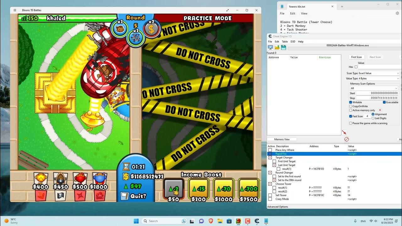Click the First Scan button
The height and width of the screenshot is (226, 402).
click(x=356, y=57)
